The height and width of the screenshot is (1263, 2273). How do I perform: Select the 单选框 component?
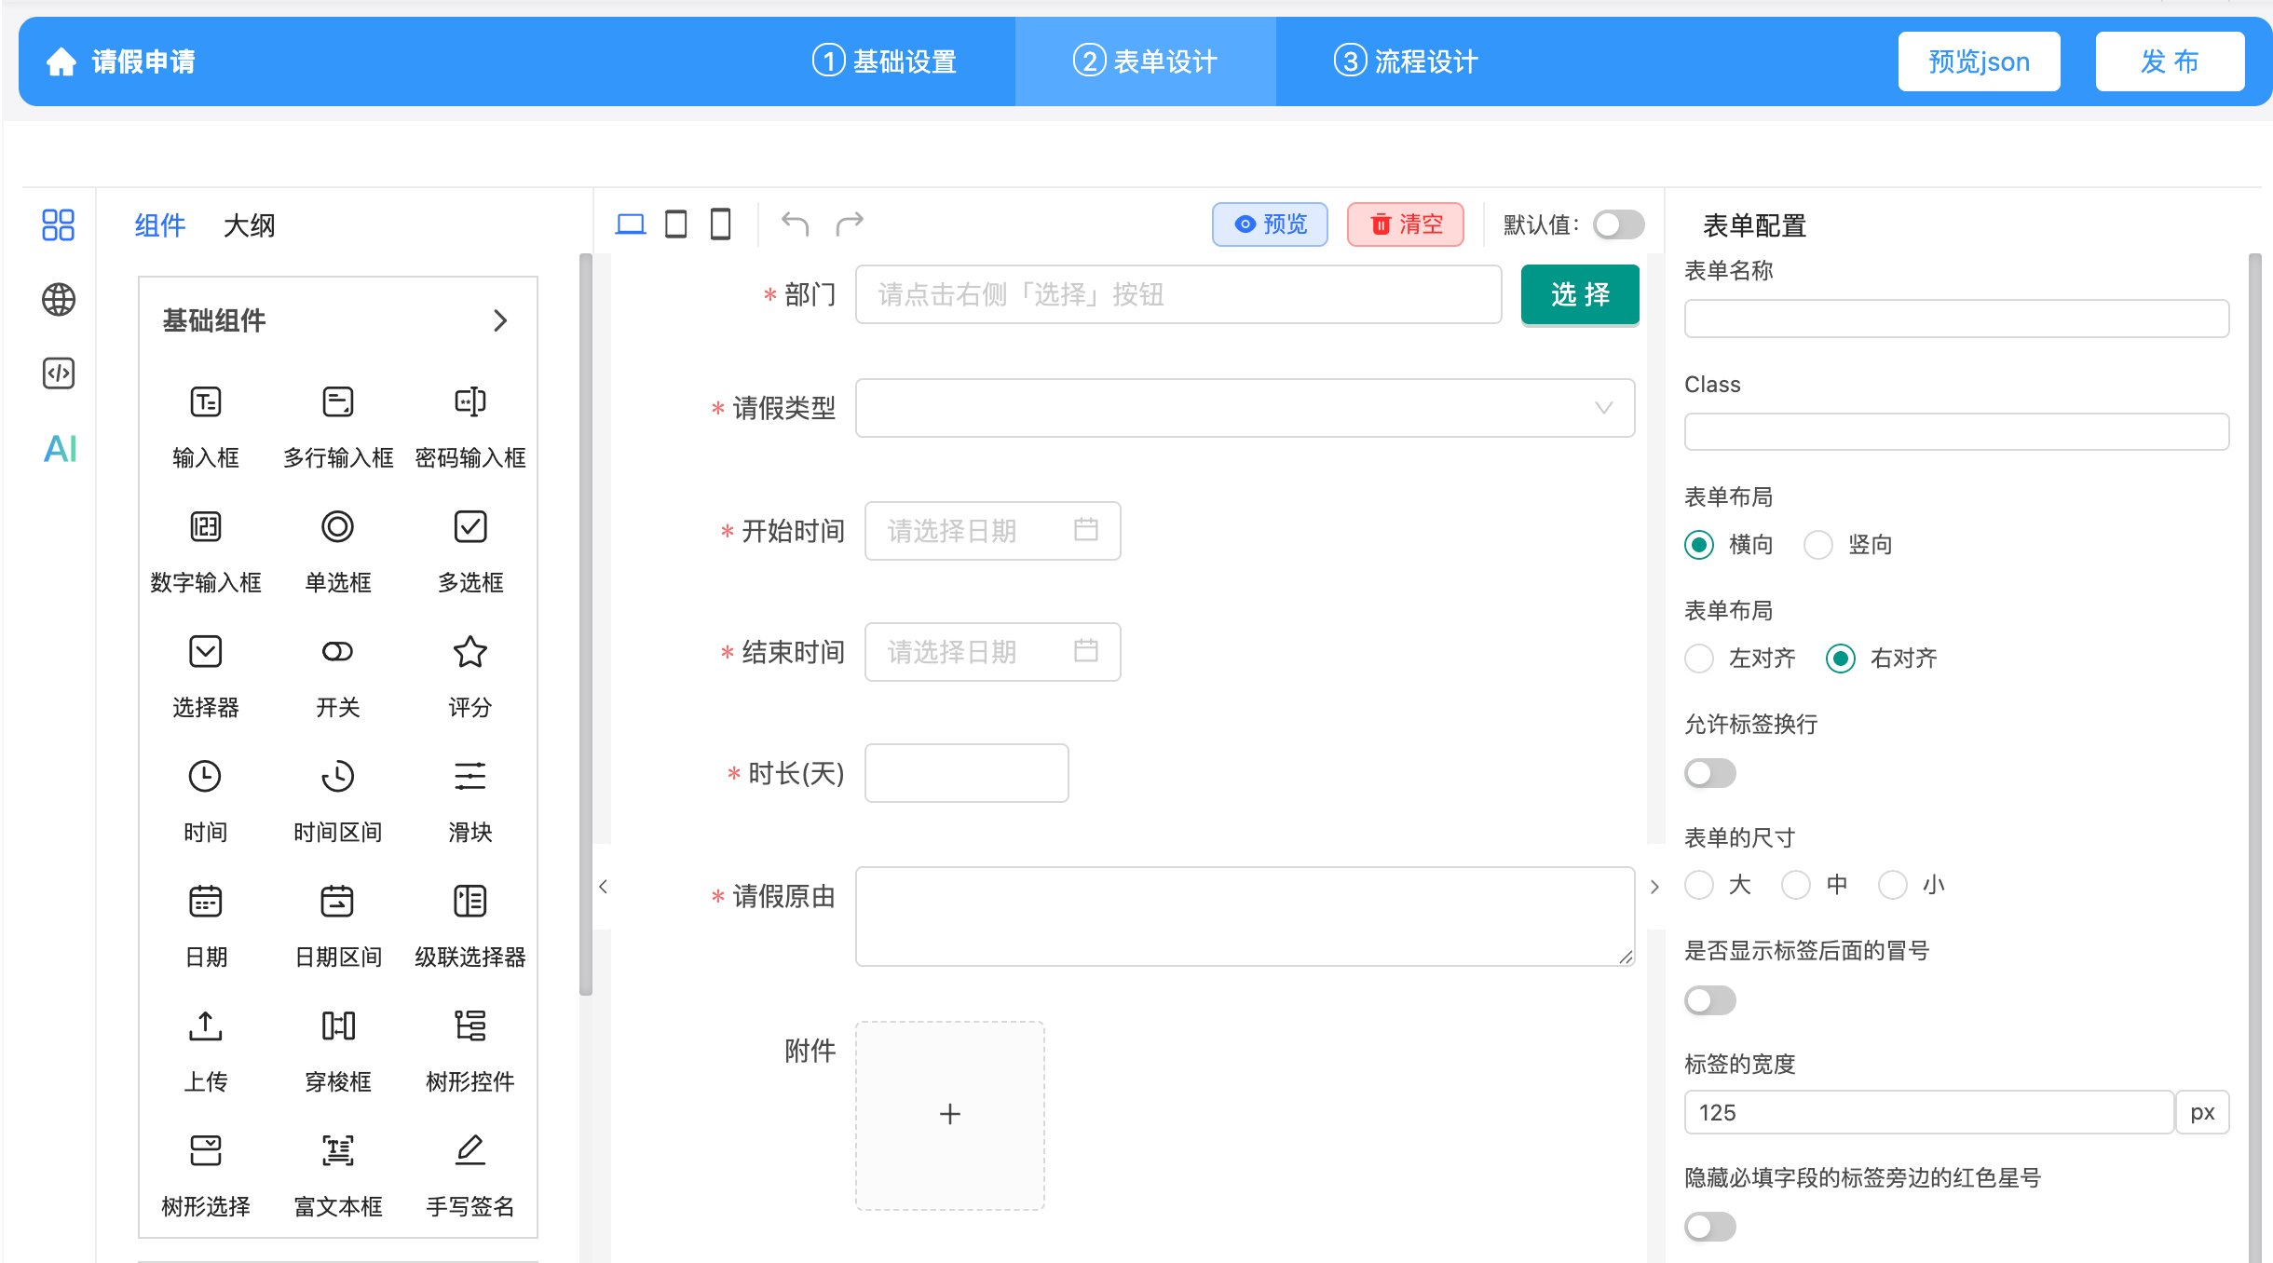point(338,550)
